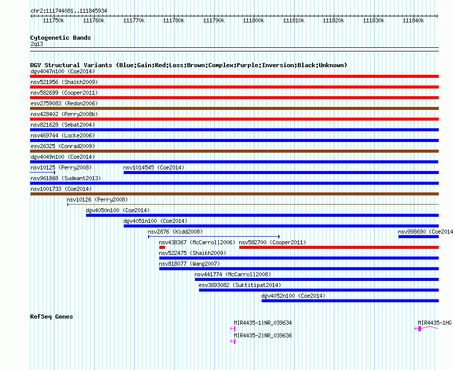Select the dgv4052n100 blue gain bar
The width and height of the screenshot is (453, 370).
[350, 301]
